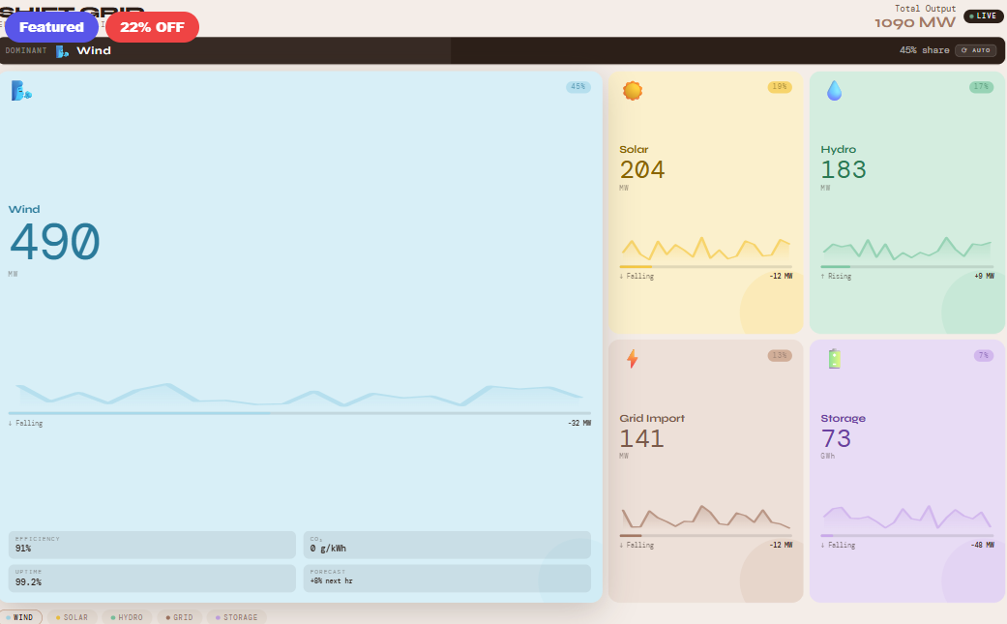
Task: Open the 45% share dropdown on Wind card
Action: (x=578, y=86)
